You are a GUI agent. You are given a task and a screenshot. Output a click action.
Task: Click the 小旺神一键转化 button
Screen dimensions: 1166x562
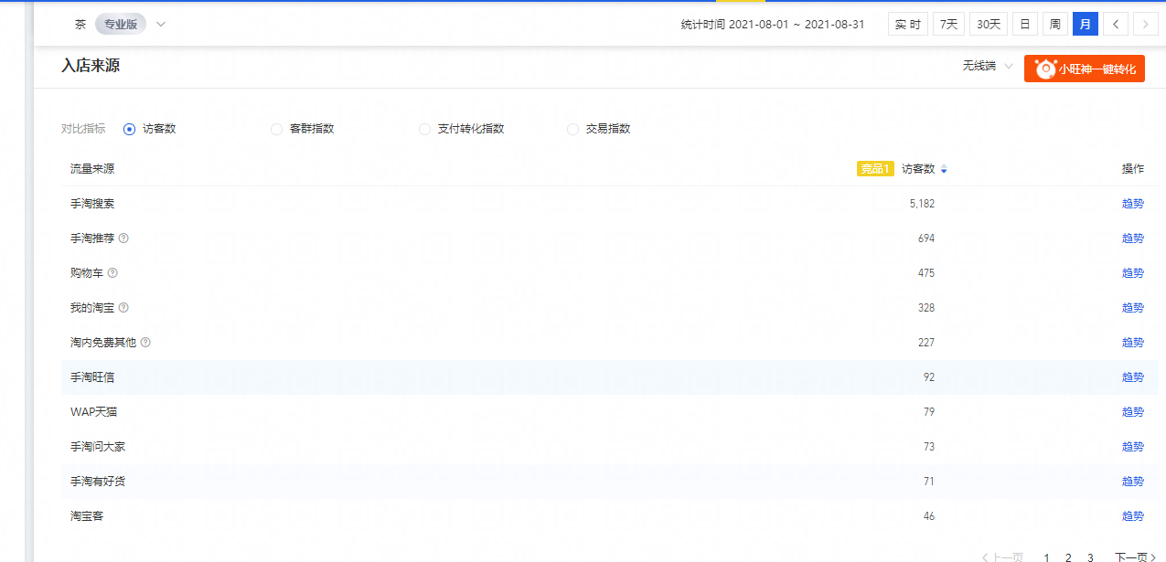1085,69
